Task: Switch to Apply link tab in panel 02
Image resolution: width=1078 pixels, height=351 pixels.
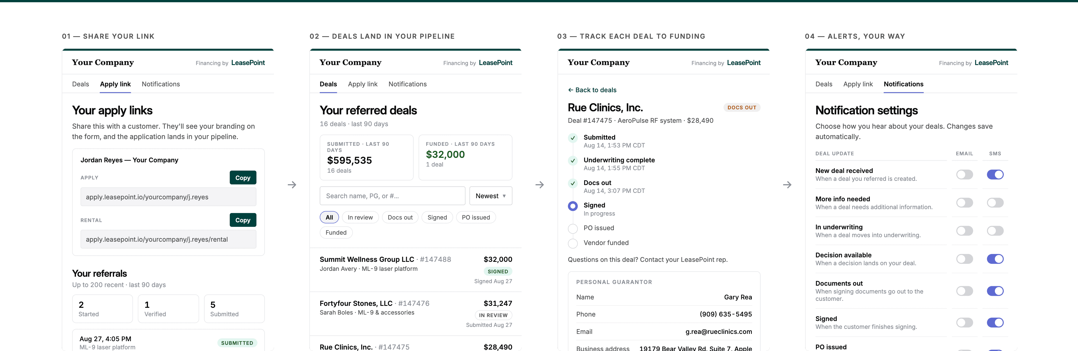Action: [362, 84]
